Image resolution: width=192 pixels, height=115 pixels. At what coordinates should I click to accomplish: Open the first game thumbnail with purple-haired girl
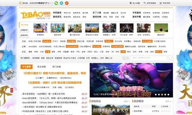click(40, 28)
